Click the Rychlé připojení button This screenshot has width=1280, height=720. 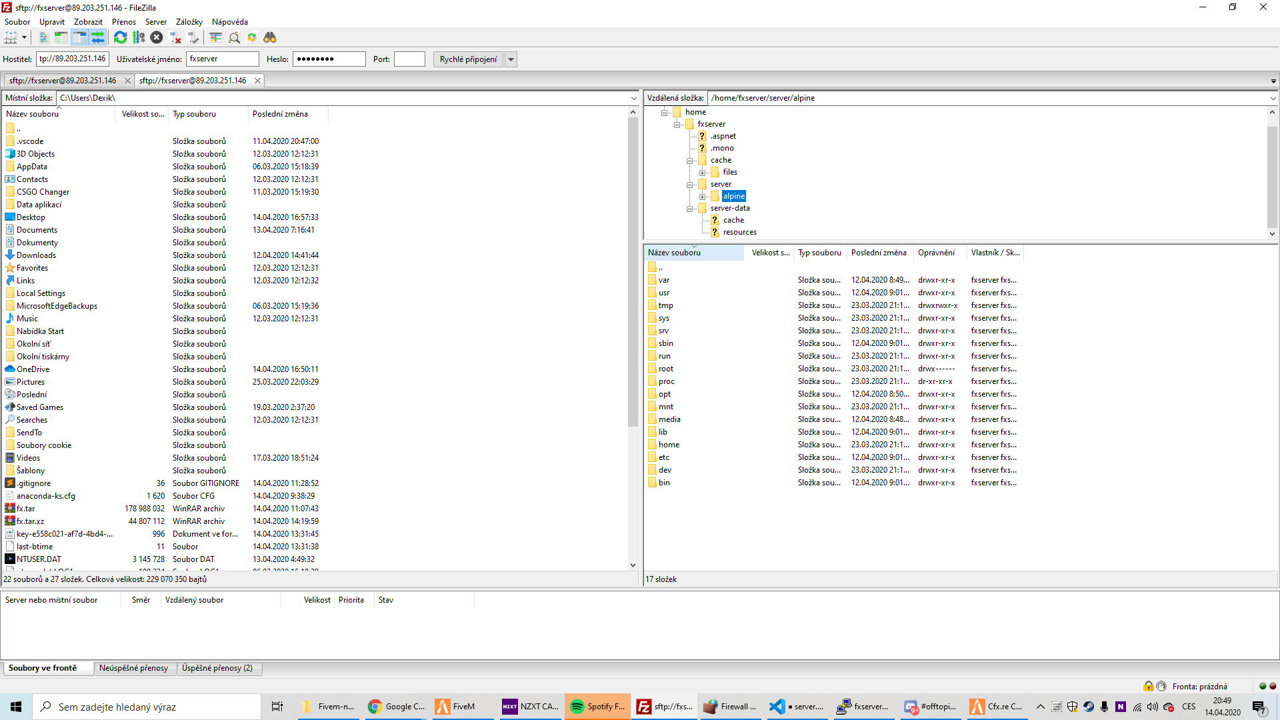click(x=468, y=59)
